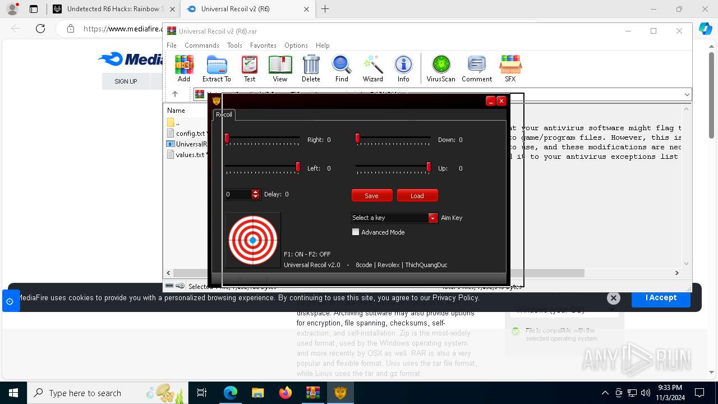The height and width of the screenshot is (404, 718).
Task: Open Edge Copilot sidebar icon
Action: click(x=705, y=29)
